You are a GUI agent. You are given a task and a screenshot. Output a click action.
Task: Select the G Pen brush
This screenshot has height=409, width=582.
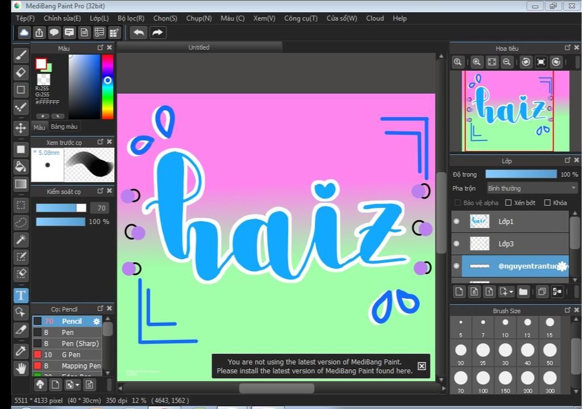[x=67, y=355]
